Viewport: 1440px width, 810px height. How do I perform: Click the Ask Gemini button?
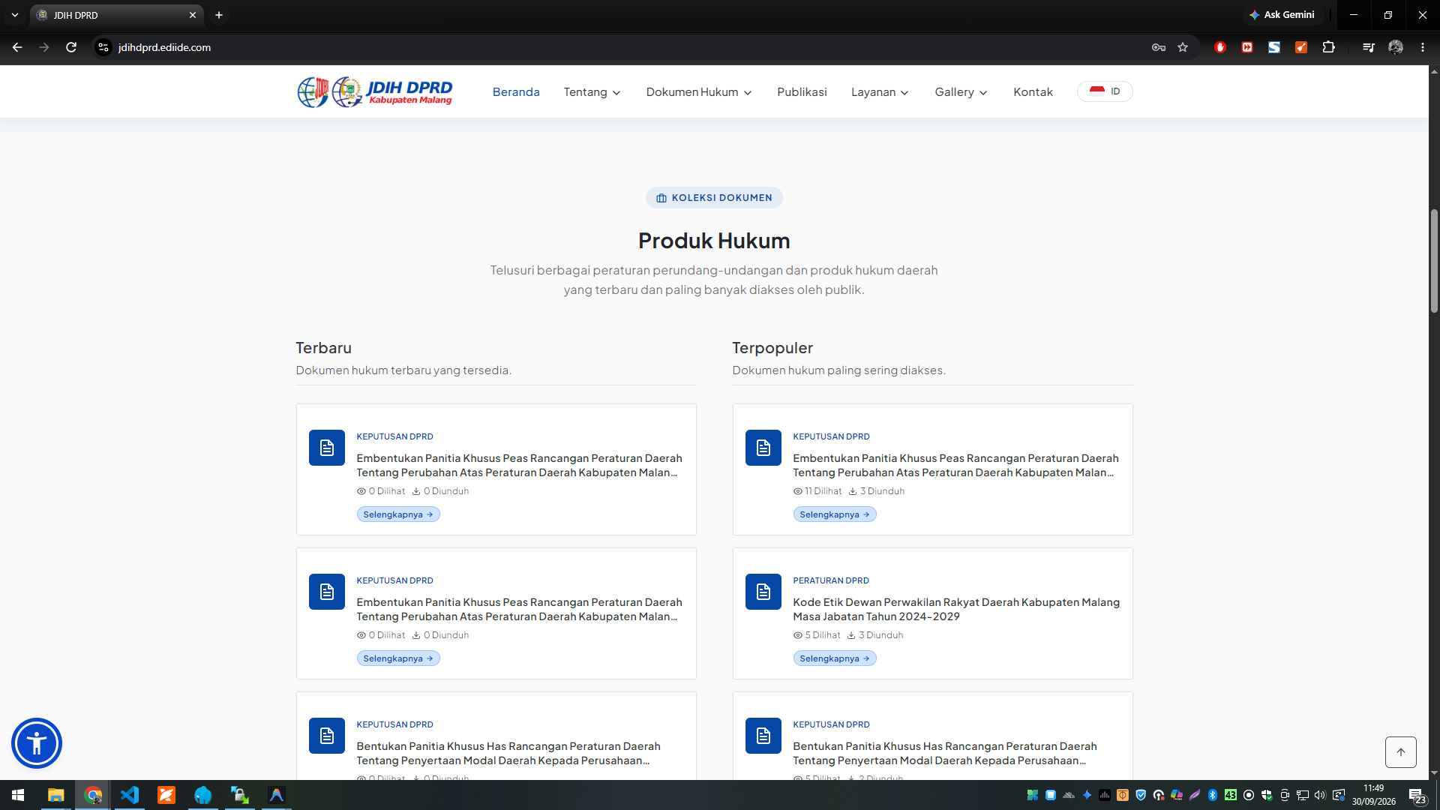click(1282, 15)
